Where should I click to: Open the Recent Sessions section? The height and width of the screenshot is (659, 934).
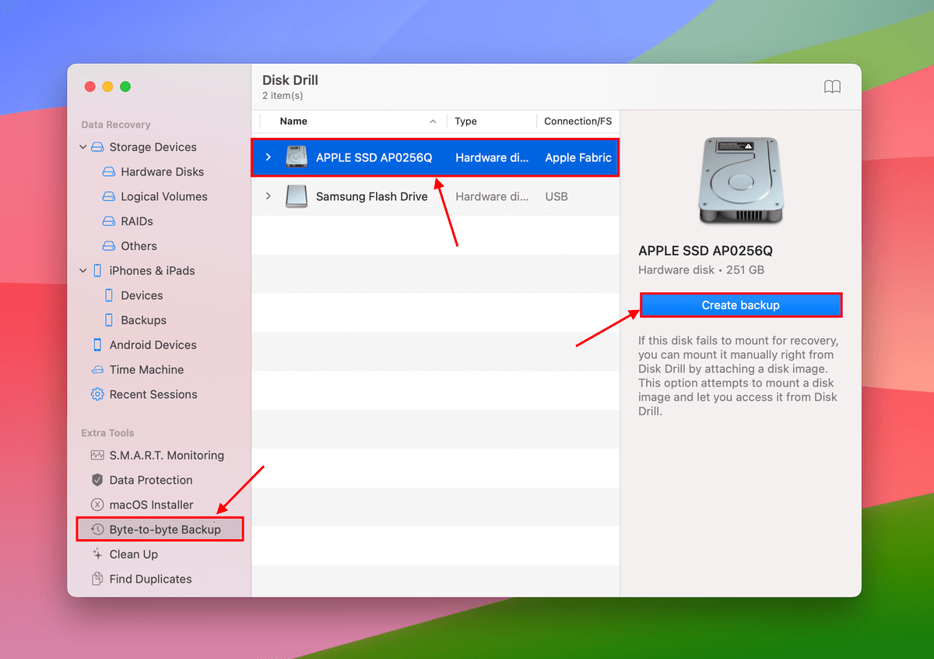[x=153, y=394]
